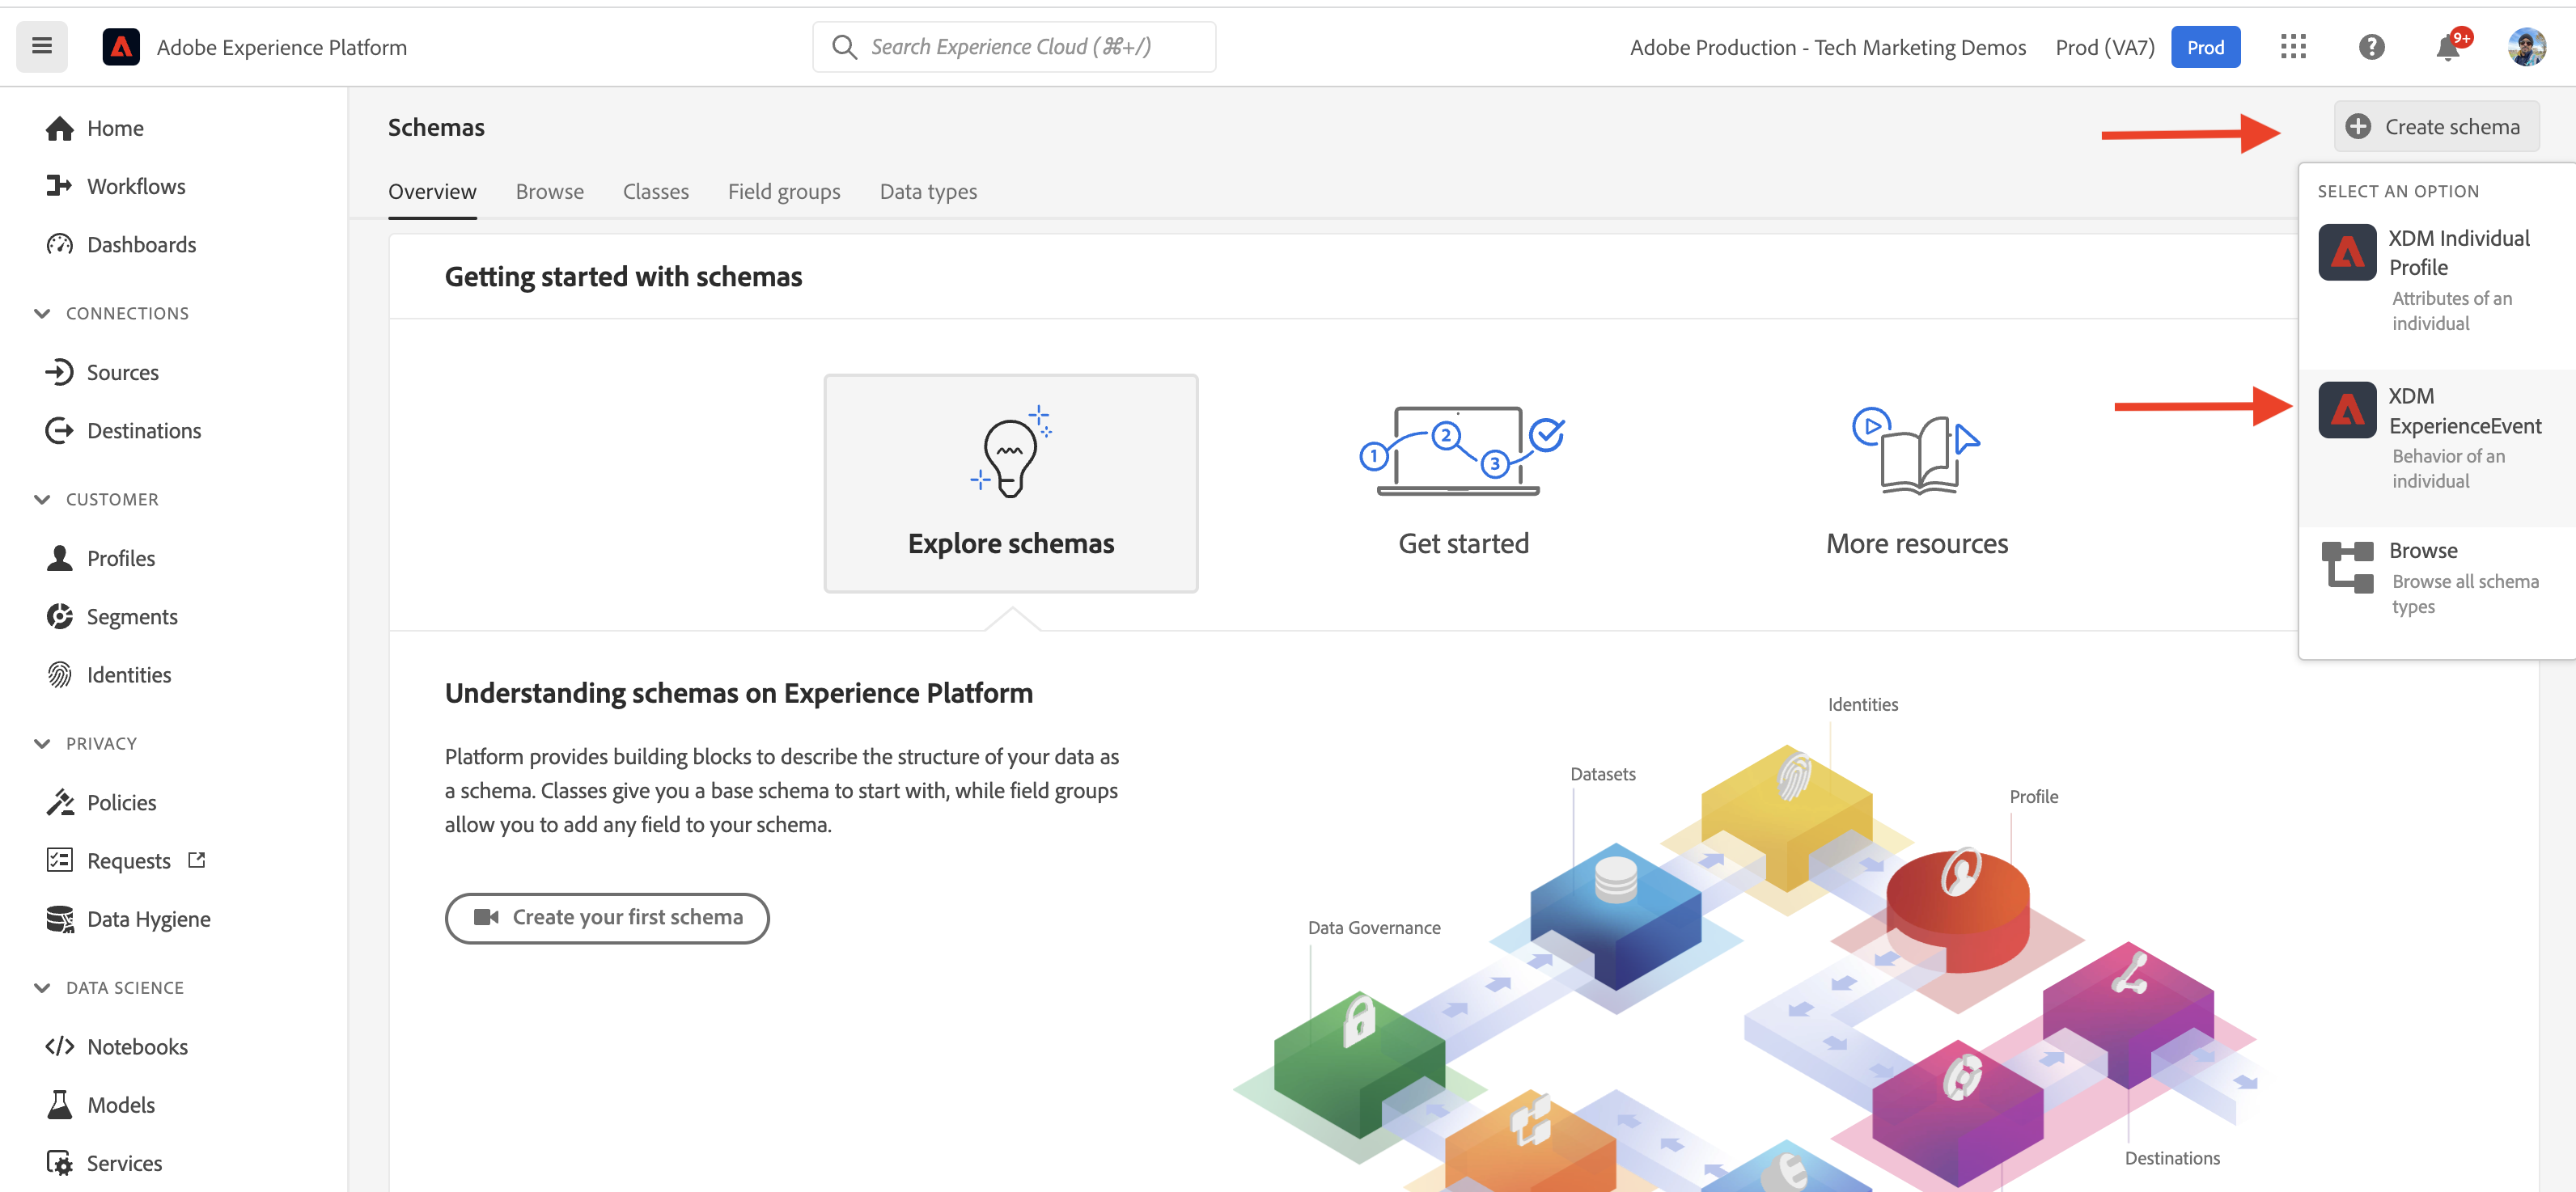Open Data Hygiene in the sidebar
2576x1192 pixels.
click(x=148, y=918)
